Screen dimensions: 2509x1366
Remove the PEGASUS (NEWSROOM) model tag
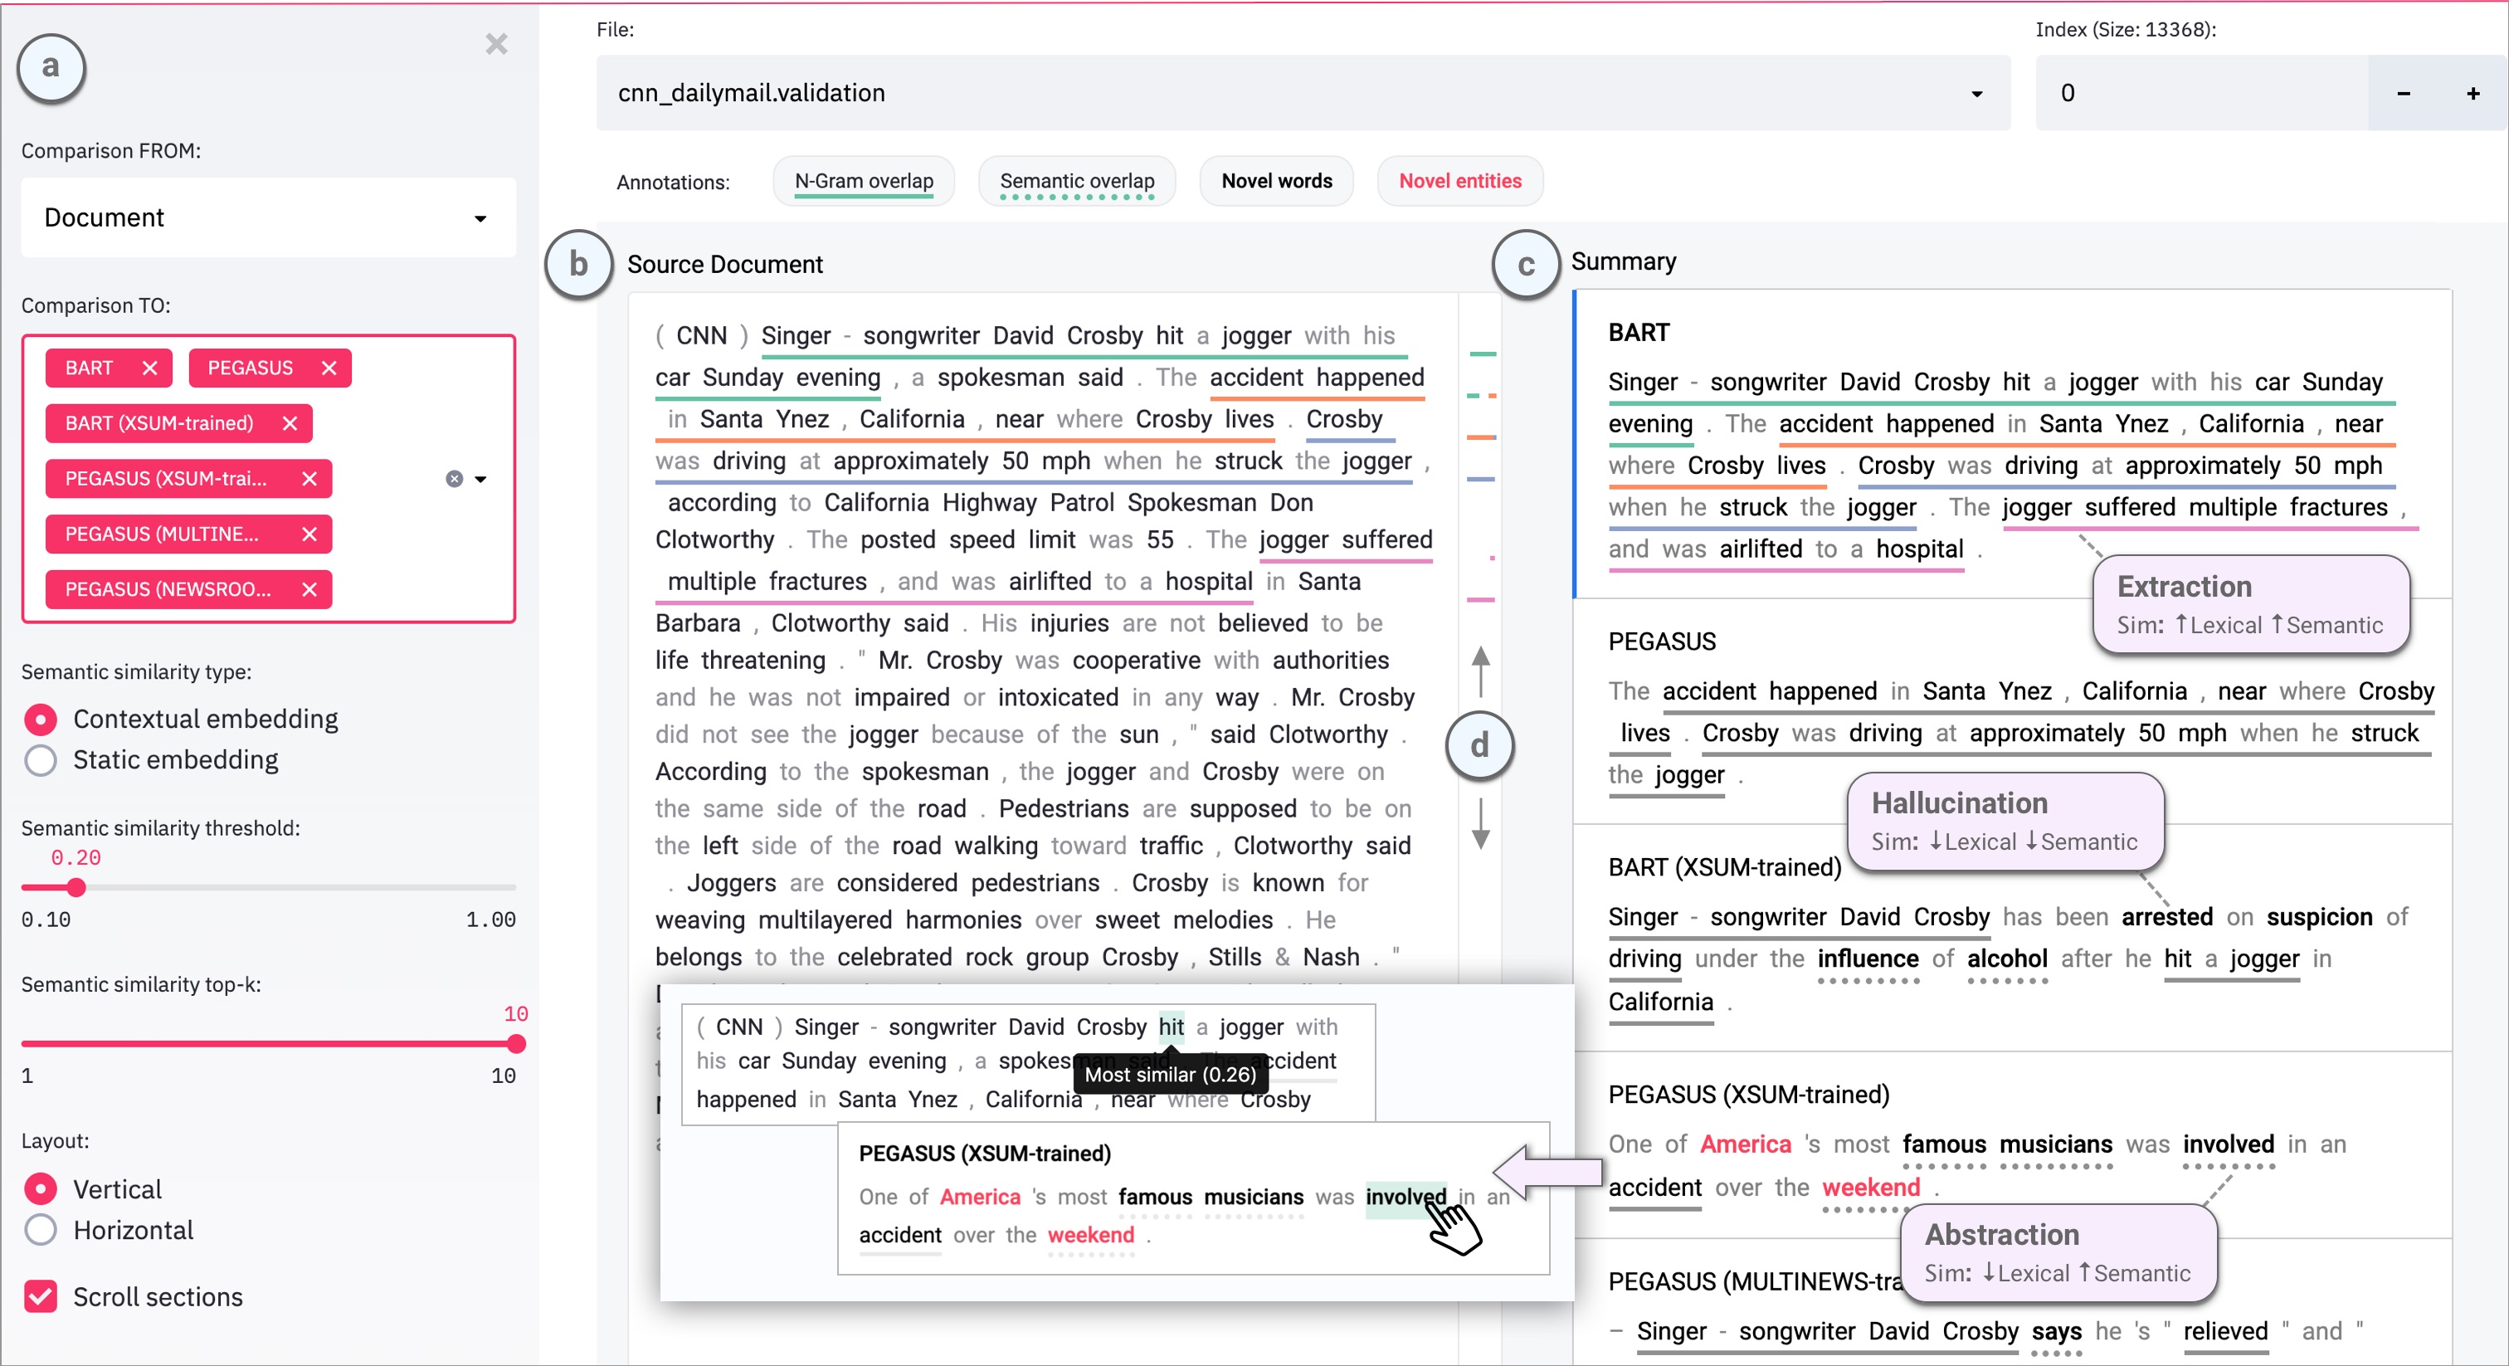click(x=309, y=589)
